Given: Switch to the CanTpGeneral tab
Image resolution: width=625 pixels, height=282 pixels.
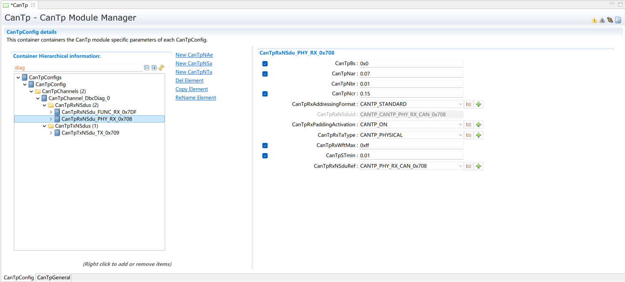Looking at the screenshot, I should pos(54,278).
